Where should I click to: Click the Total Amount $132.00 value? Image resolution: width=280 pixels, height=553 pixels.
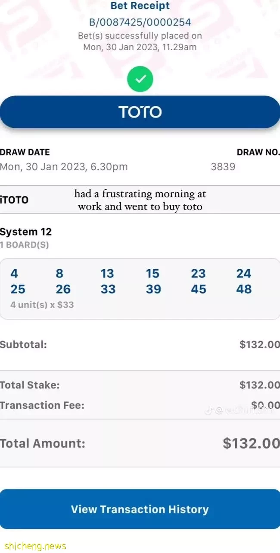click(251, 443)
